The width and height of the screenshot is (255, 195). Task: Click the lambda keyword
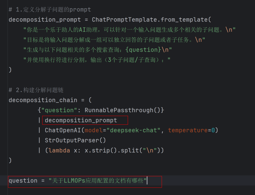(59, 150)
